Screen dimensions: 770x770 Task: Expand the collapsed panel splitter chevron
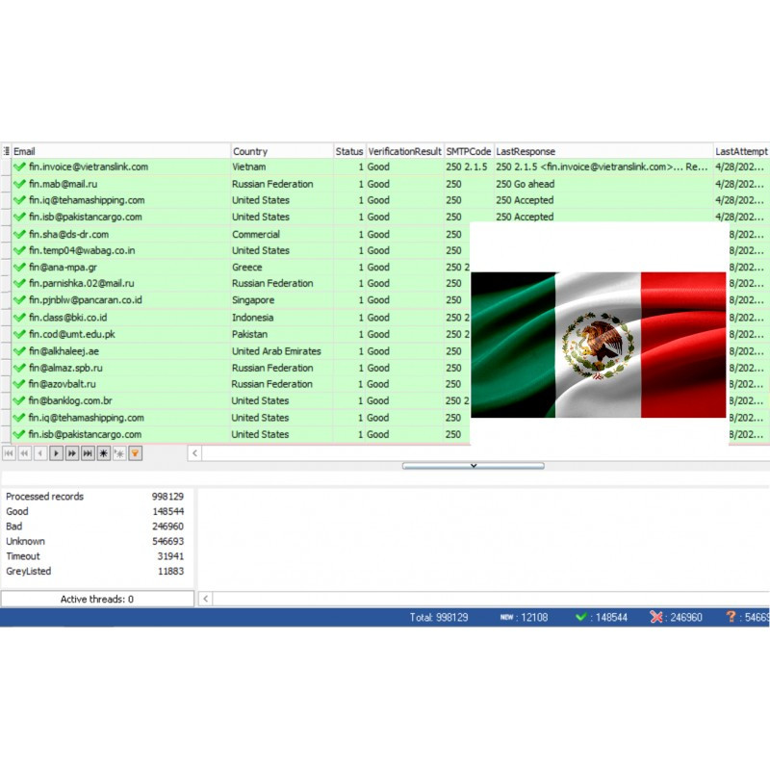pyautogui.click(x=473, y=466)
